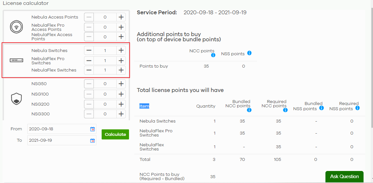Screen dimensions: 373x183
Task: Click info icon beside Required NSS points
Action: [x=357, y=108]
